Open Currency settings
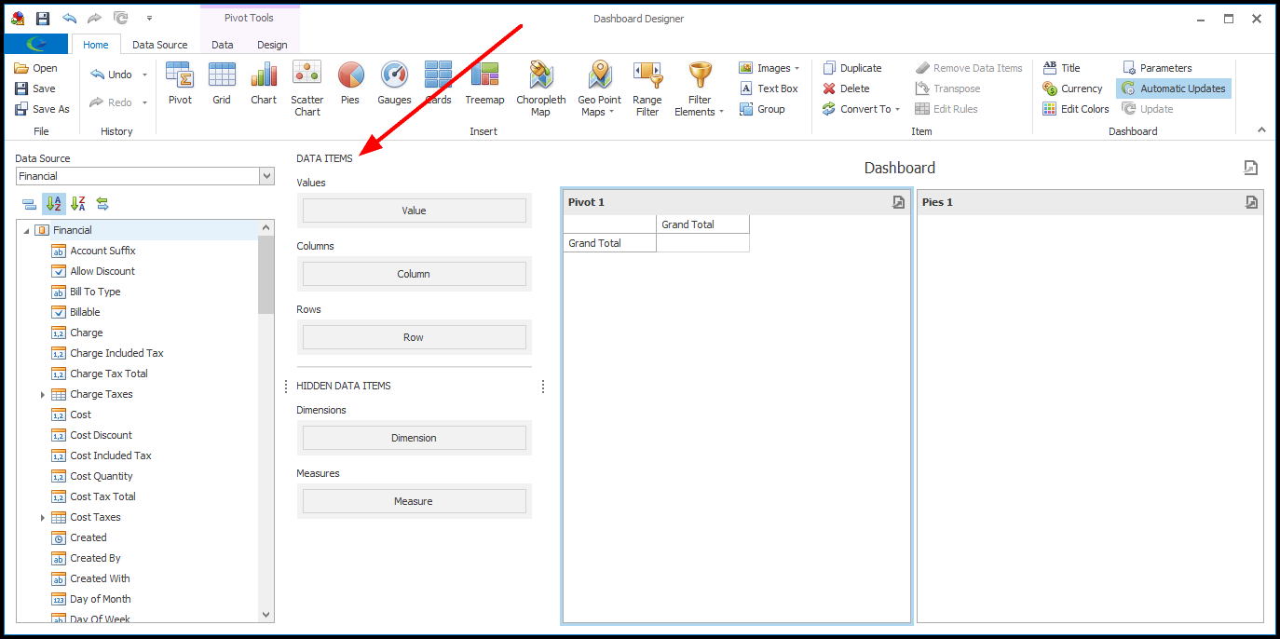 tap(1072, 88)
